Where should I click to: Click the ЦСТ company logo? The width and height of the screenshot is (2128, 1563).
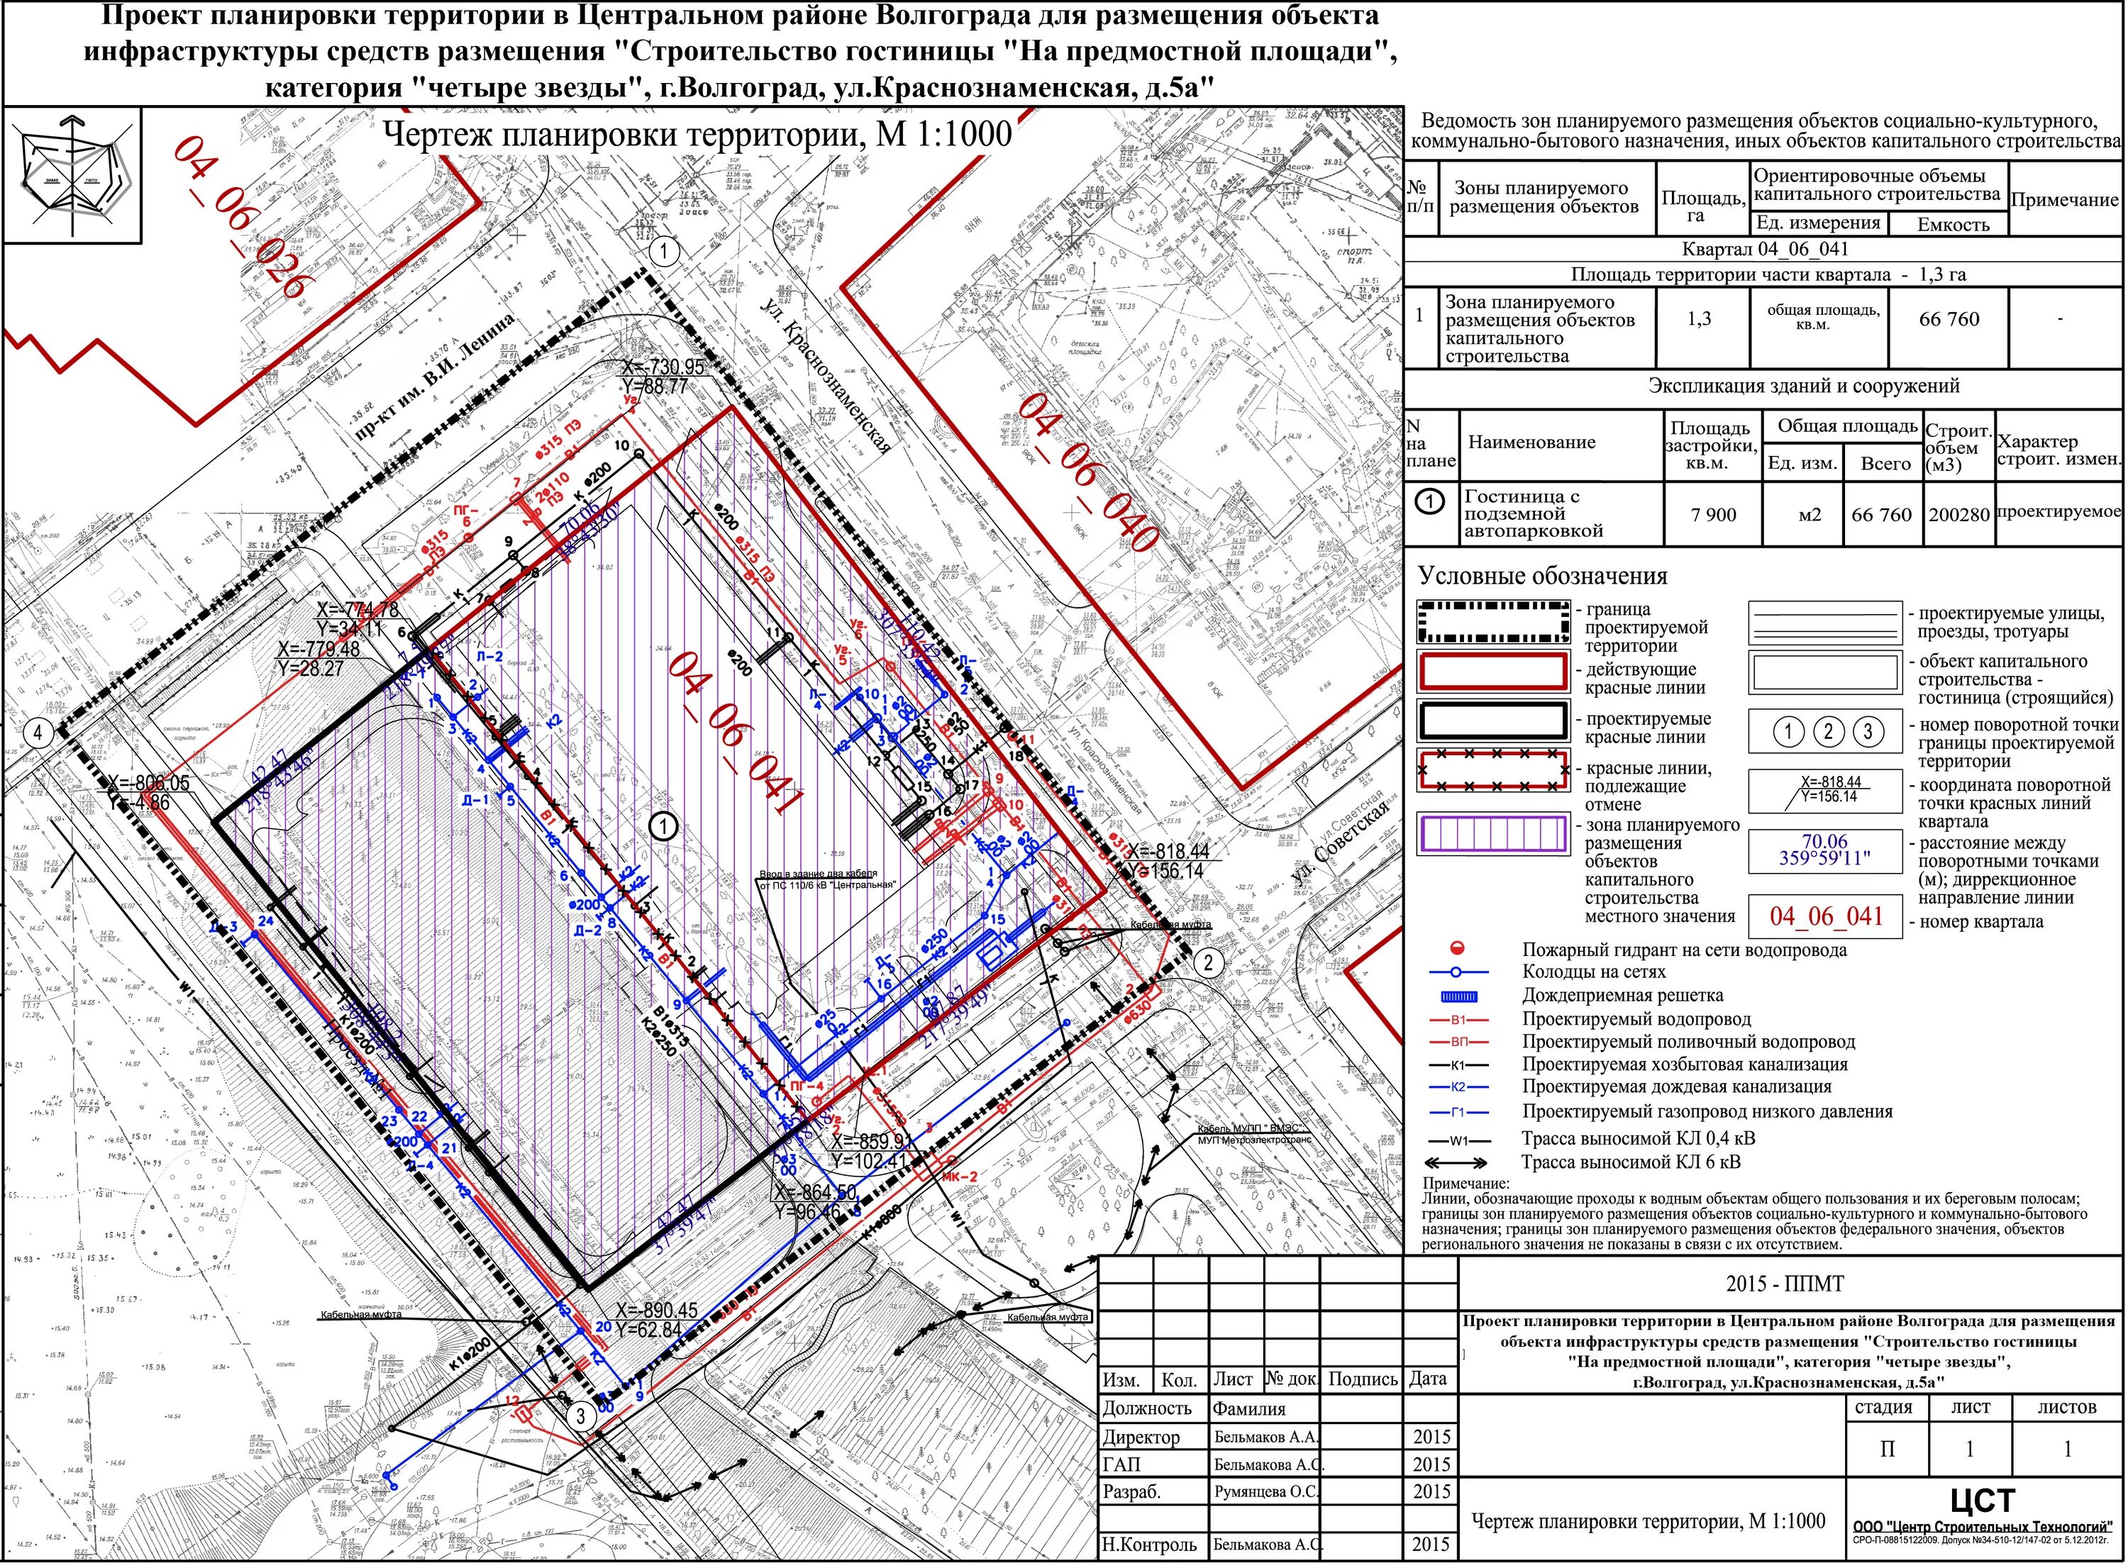point(1983,1501)
